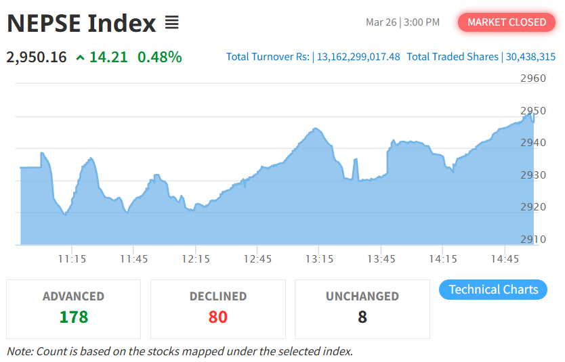The height and width of the screenshot is (362, 565).
Task: Click the 13:45 time axis label
Action: tap(381, 258)
